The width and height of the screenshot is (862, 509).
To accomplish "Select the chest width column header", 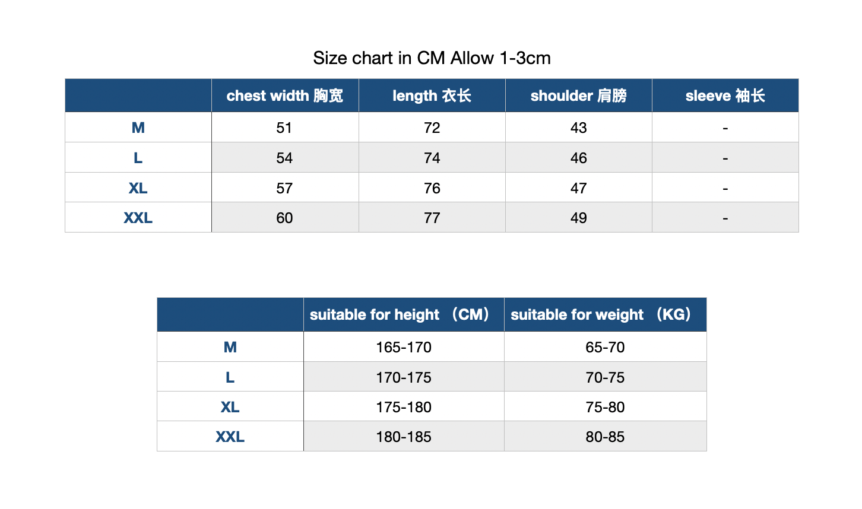I will coord(285,96).
